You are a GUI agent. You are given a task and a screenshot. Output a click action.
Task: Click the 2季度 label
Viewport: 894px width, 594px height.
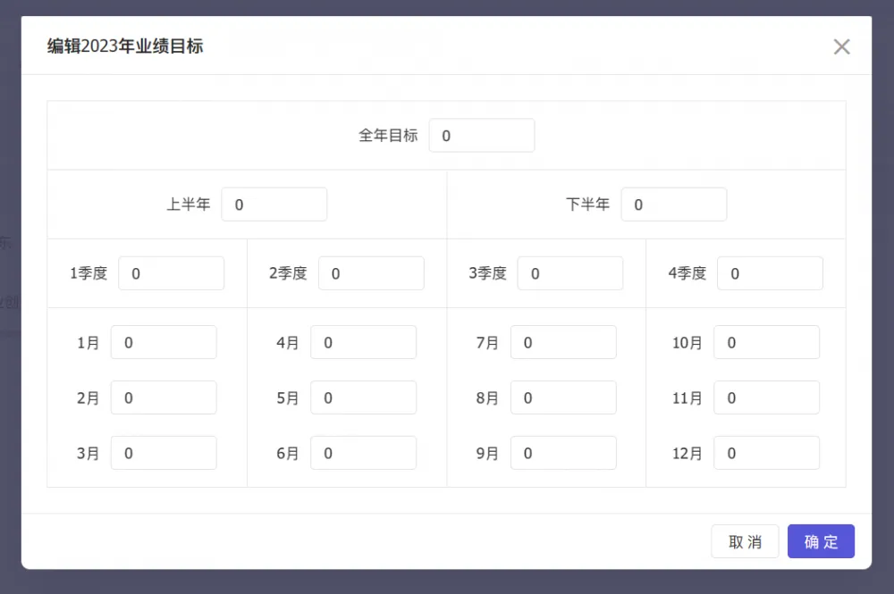coord(288,273)
